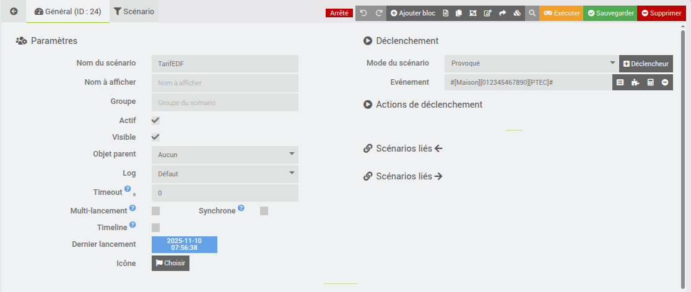Open the scenario search magnifier
Image resolution: width=691 pixels, height=292 pixels.
pyautogui.click(x=532, y=13)
